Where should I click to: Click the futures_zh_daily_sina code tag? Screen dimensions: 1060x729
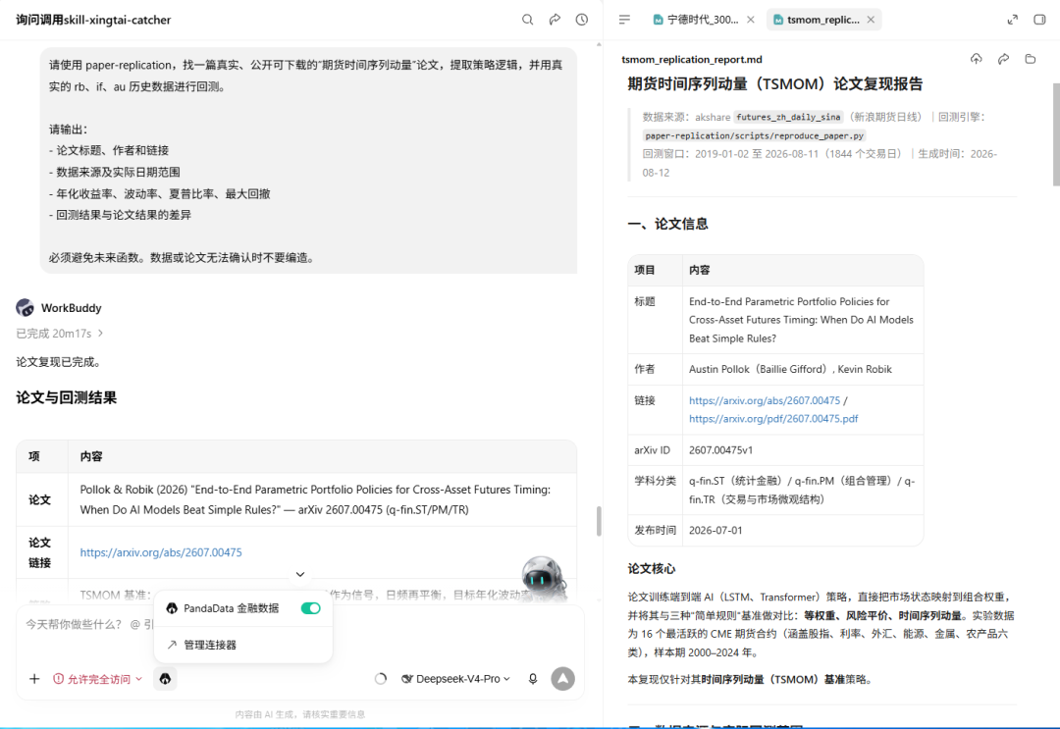pos(788,117)
